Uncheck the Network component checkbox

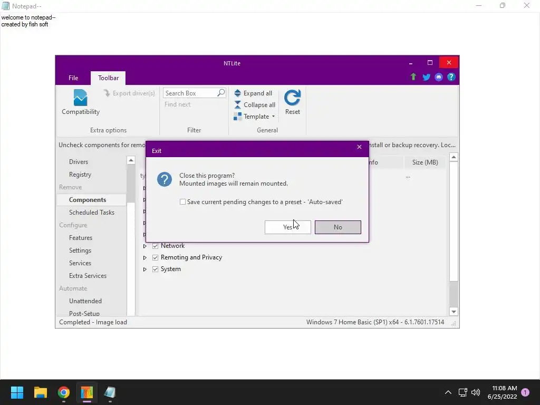(x=156, y=246)
